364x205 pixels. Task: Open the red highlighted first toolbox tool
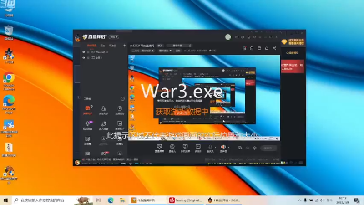(88, 110)
